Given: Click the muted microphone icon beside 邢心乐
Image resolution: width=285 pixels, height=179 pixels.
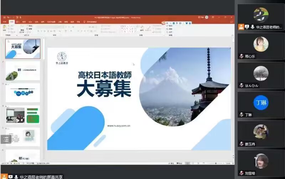Looking at the screenshot, I should 242,56.
